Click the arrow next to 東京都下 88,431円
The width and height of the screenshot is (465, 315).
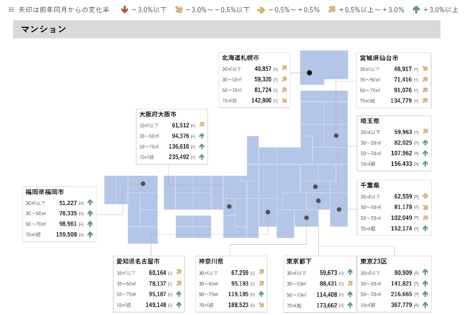(x=349, y=284)
